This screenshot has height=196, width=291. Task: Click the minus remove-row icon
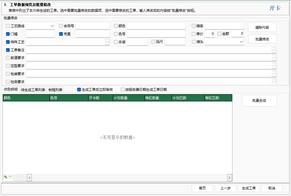click(10, 177)
